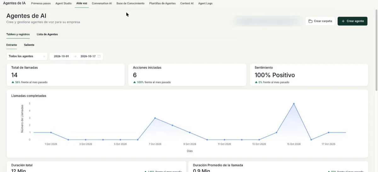The width and height of the screenshot is (378, 172).
Task: Select Tablero y registros tab
Action: 18,34
